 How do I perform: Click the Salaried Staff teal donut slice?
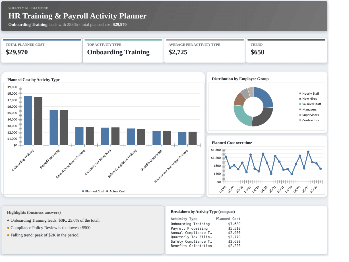click(x=241, y=116)
